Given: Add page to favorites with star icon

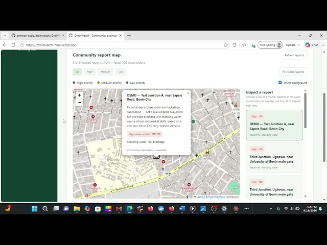Looking at the screenshot, I should pyautogui.click(x=226, y=45).
